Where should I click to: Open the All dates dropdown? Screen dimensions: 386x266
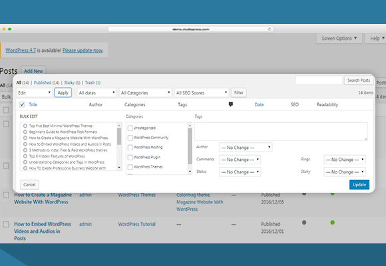point(96,93)
